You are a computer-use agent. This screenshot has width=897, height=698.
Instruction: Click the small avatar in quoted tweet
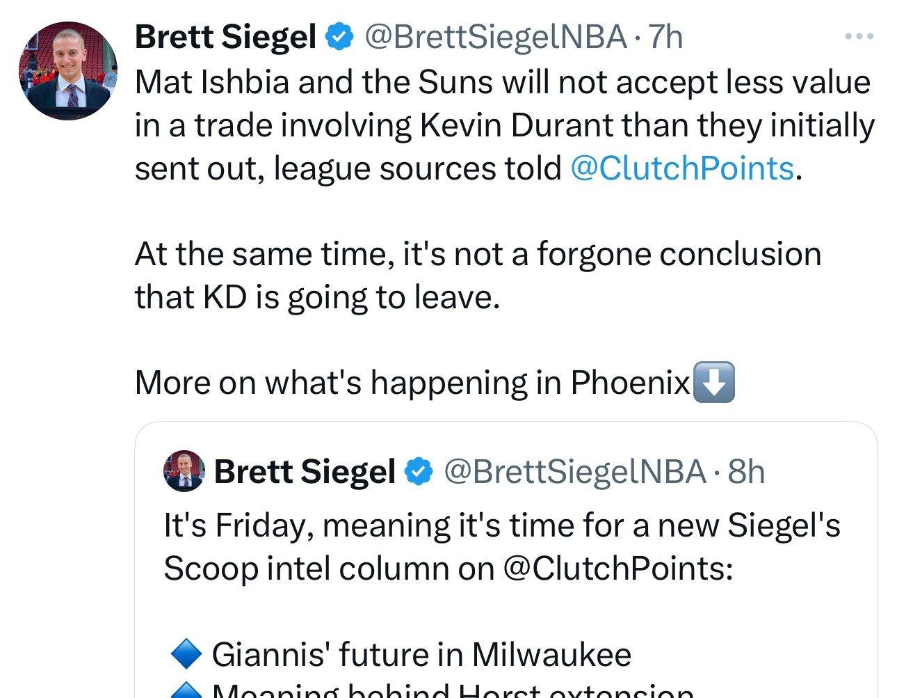point(184,471)
